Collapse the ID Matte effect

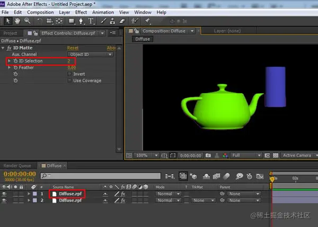[x=3, y=48]
